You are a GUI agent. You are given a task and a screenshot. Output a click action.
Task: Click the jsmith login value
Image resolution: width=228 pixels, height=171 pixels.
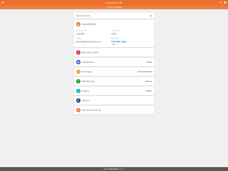coord(149,91)
